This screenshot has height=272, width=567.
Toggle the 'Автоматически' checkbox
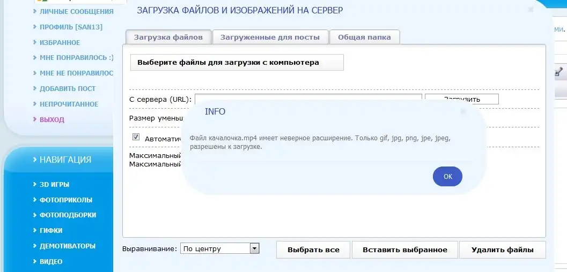[x=136, y=137]
